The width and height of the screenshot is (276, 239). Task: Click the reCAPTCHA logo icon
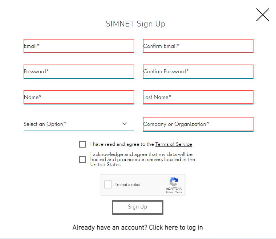click(174, 182)
